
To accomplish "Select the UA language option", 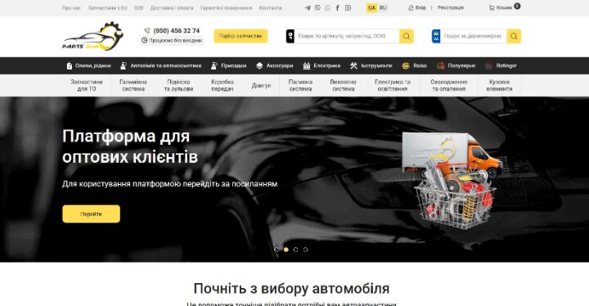I will point(372,8).
